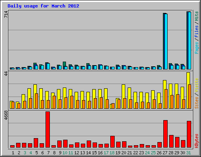This screenshot has height=157, width=201.
Task: Click the day 1 axis label
Action: pyautogui.click(x=13, y=153)
